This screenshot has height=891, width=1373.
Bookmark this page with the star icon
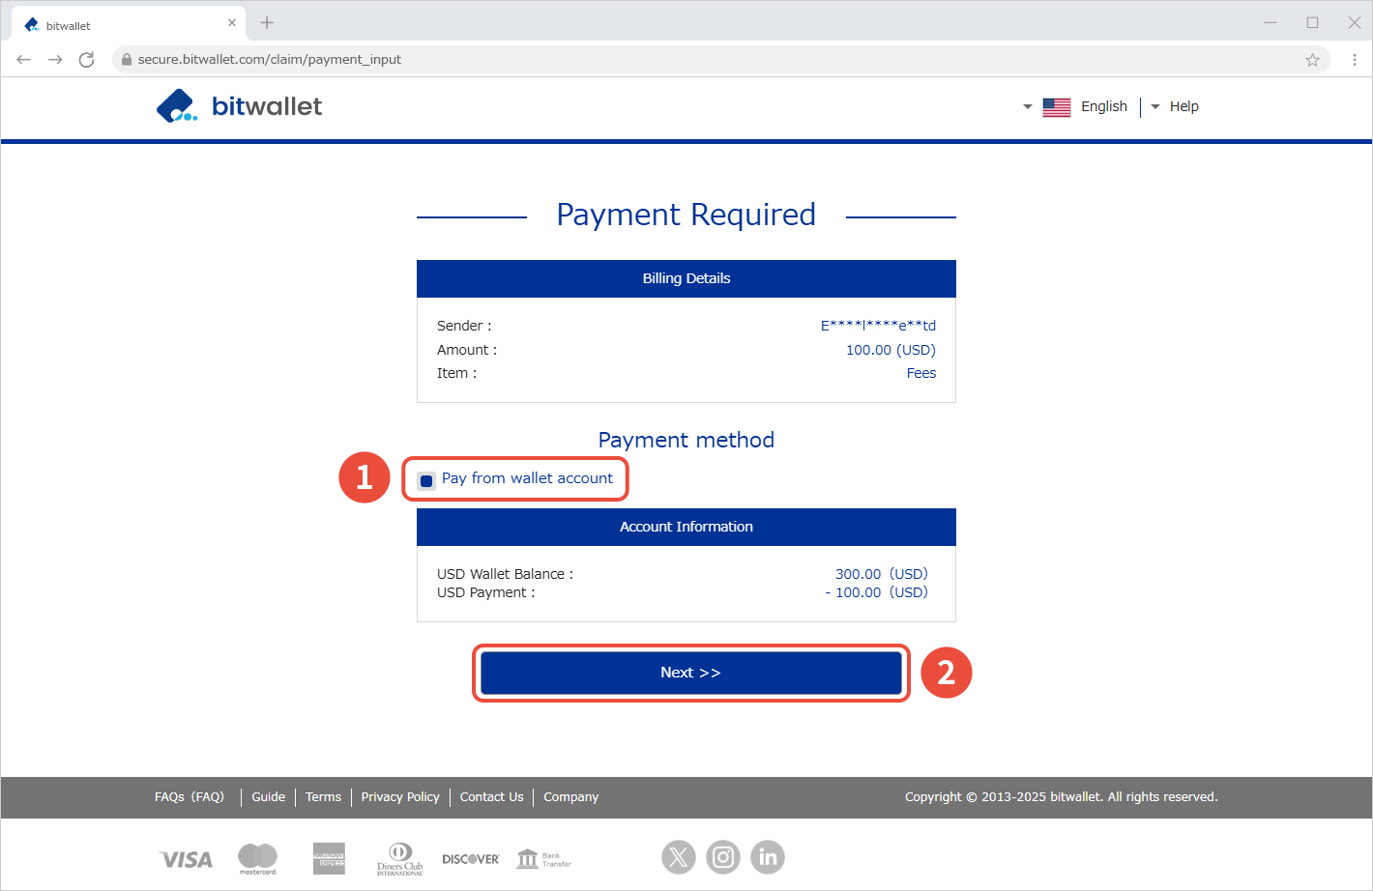tap(1312, 60)
